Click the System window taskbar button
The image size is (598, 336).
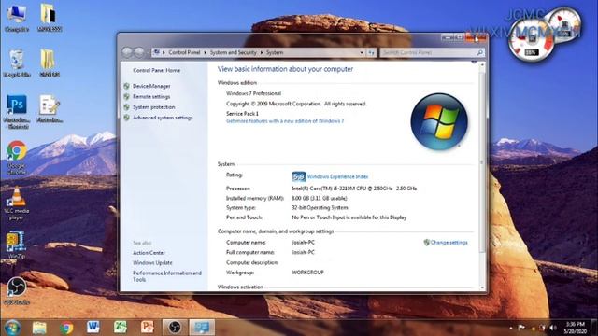pos(202,328)
